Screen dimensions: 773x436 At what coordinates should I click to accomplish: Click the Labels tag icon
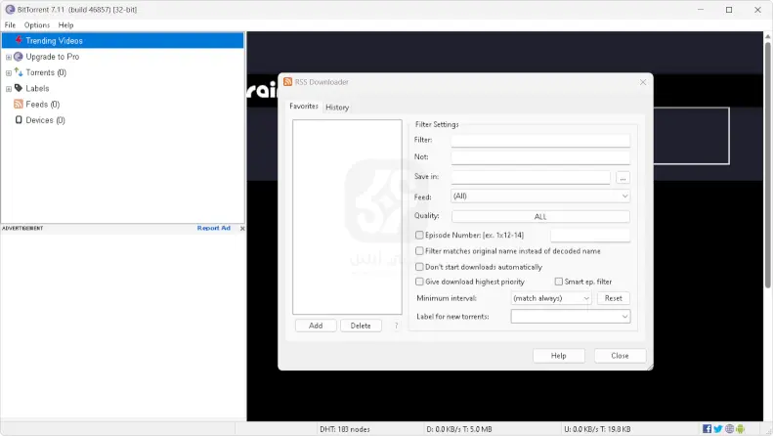tap(19, 88)
